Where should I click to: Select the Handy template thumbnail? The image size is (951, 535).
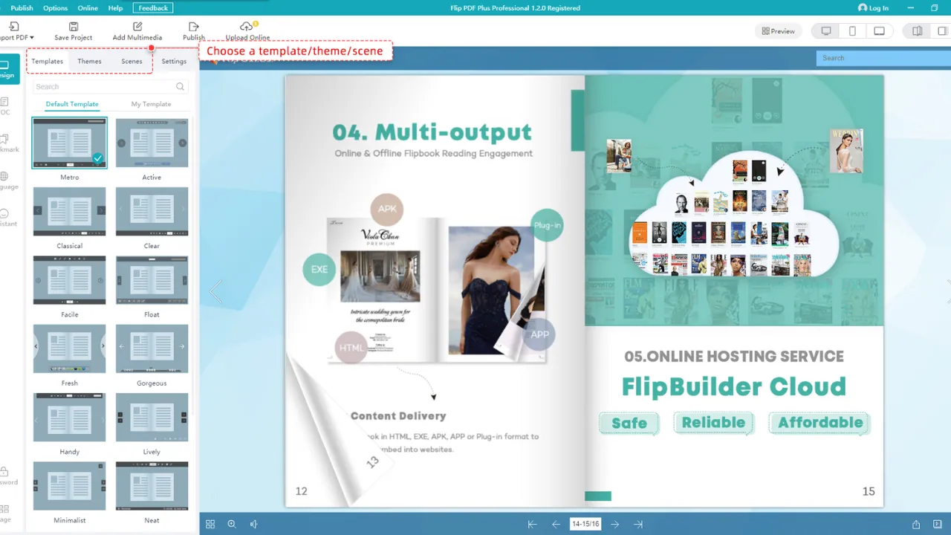pos(70,418)
